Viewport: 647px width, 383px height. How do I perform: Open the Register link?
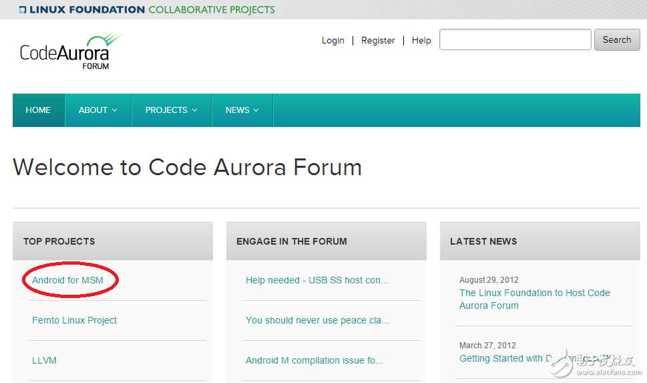click(378, 40)
